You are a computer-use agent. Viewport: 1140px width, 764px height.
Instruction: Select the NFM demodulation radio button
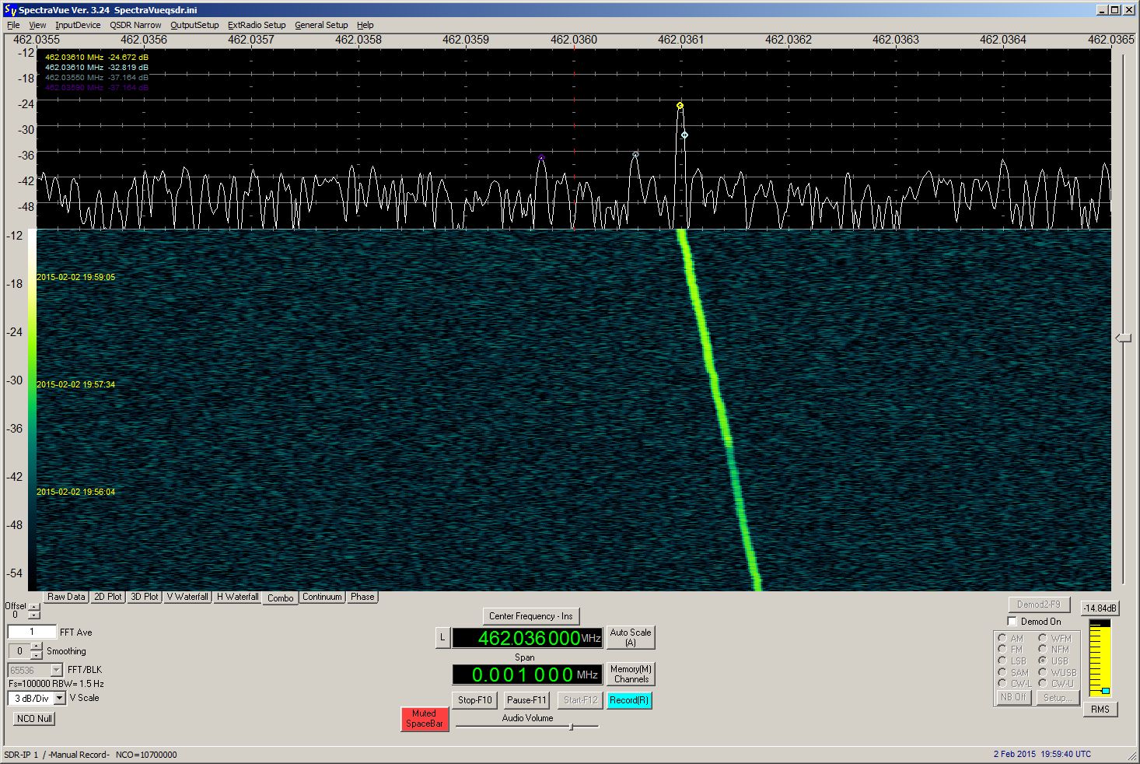tap(1042, 649)
